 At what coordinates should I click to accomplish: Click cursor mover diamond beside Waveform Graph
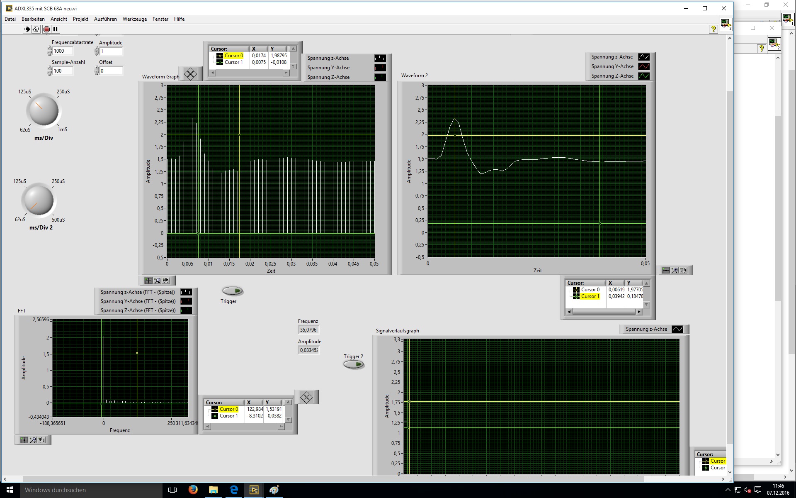point(190,74)
